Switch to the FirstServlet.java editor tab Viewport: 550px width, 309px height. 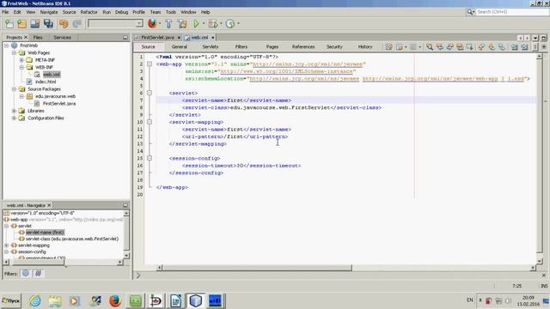point(157,37)
